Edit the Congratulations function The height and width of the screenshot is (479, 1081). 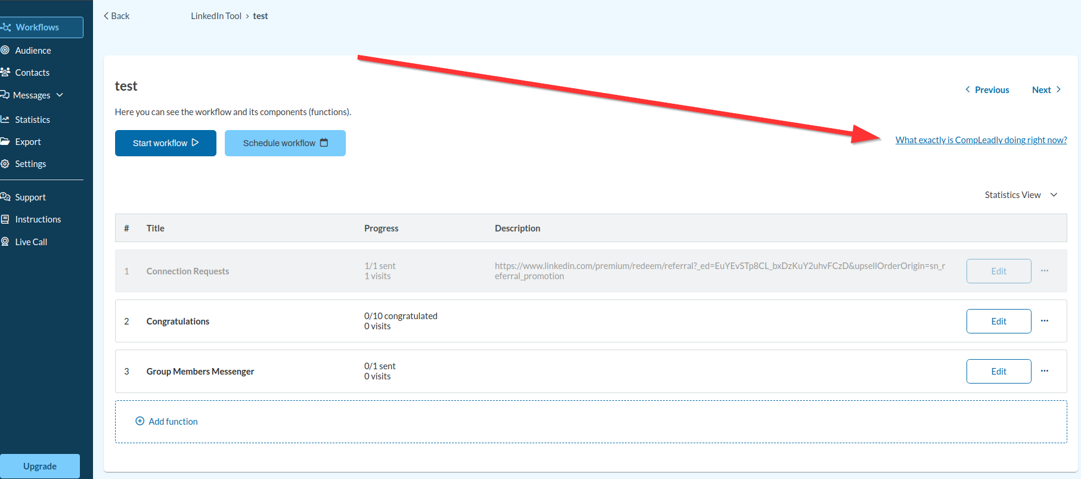point(999,321)
